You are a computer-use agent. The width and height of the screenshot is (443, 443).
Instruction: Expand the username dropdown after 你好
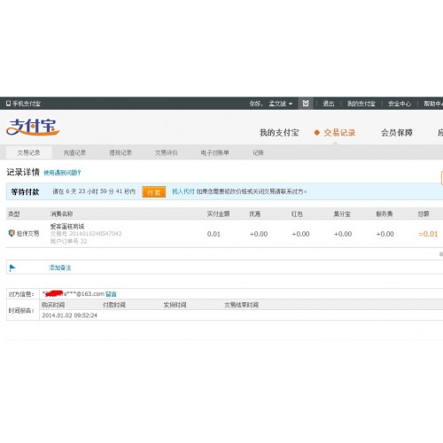pyautogui.click(x=281, y=104)
